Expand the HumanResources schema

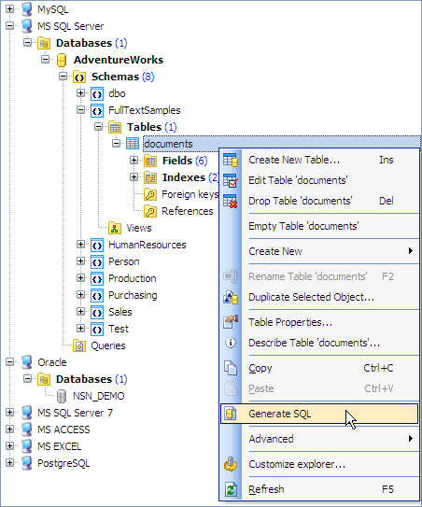point(81,245)
